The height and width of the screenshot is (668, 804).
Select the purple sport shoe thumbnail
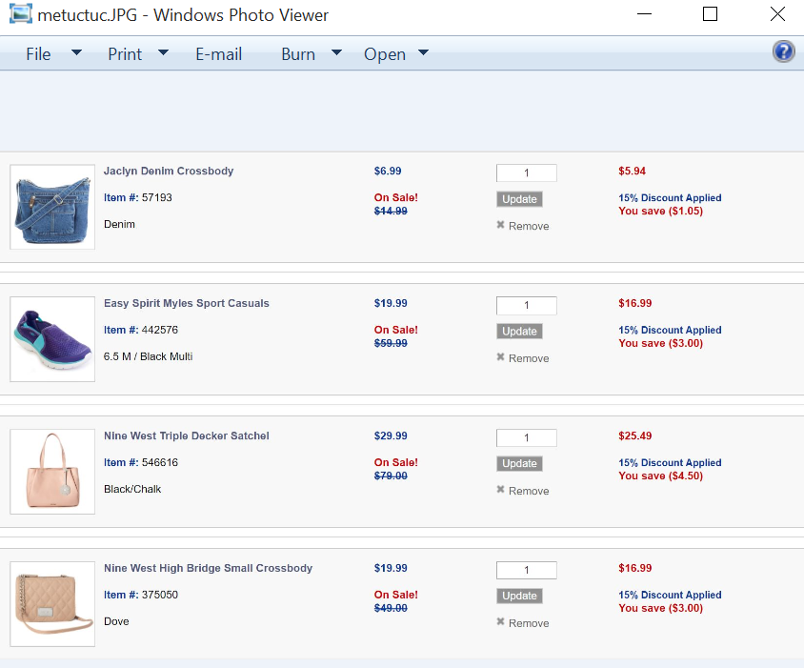click(x=52, y=339)
